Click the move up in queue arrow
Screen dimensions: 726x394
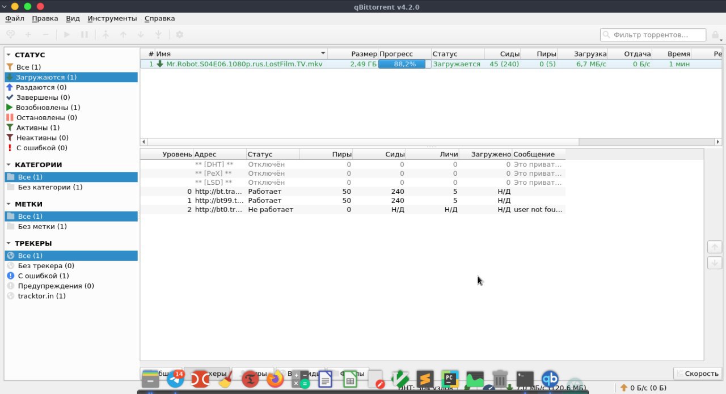pos(123,35)
